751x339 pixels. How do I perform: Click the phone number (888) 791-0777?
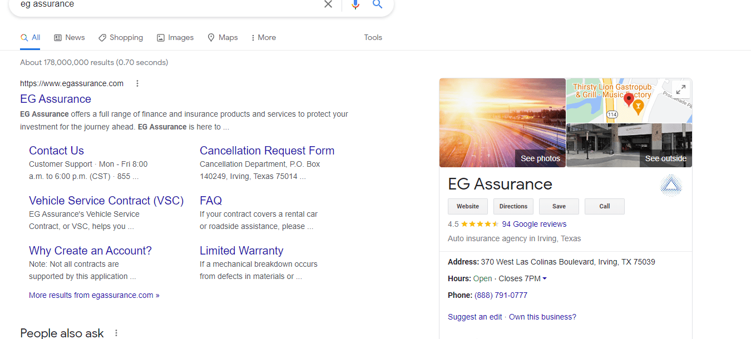501,295
